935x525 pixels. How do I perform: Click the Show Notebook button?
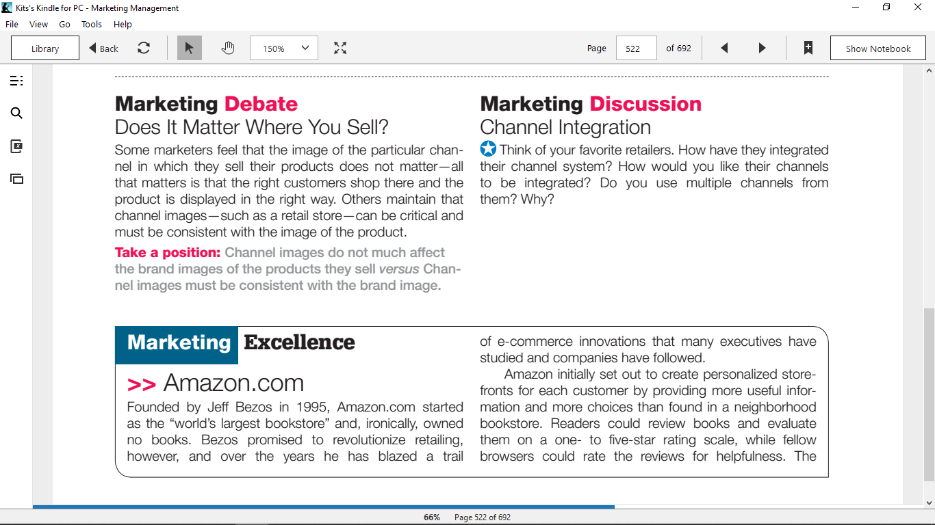click(878, 48)
